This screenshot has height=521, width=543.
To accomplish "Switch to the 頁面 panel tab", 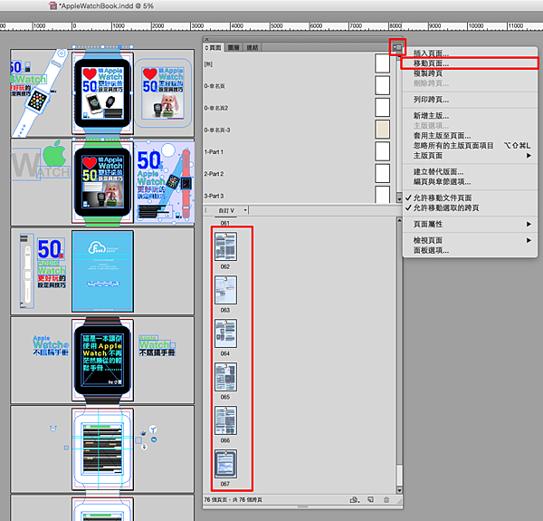I will tap(214, 47).
